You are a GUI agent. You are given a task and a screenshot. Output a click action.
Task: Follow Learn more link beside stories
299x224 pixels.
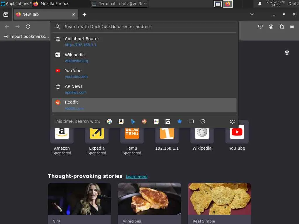click(137, 176)
